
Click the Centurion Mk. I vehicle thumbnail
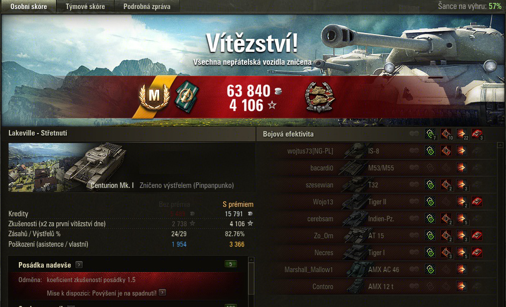point(67,167)
